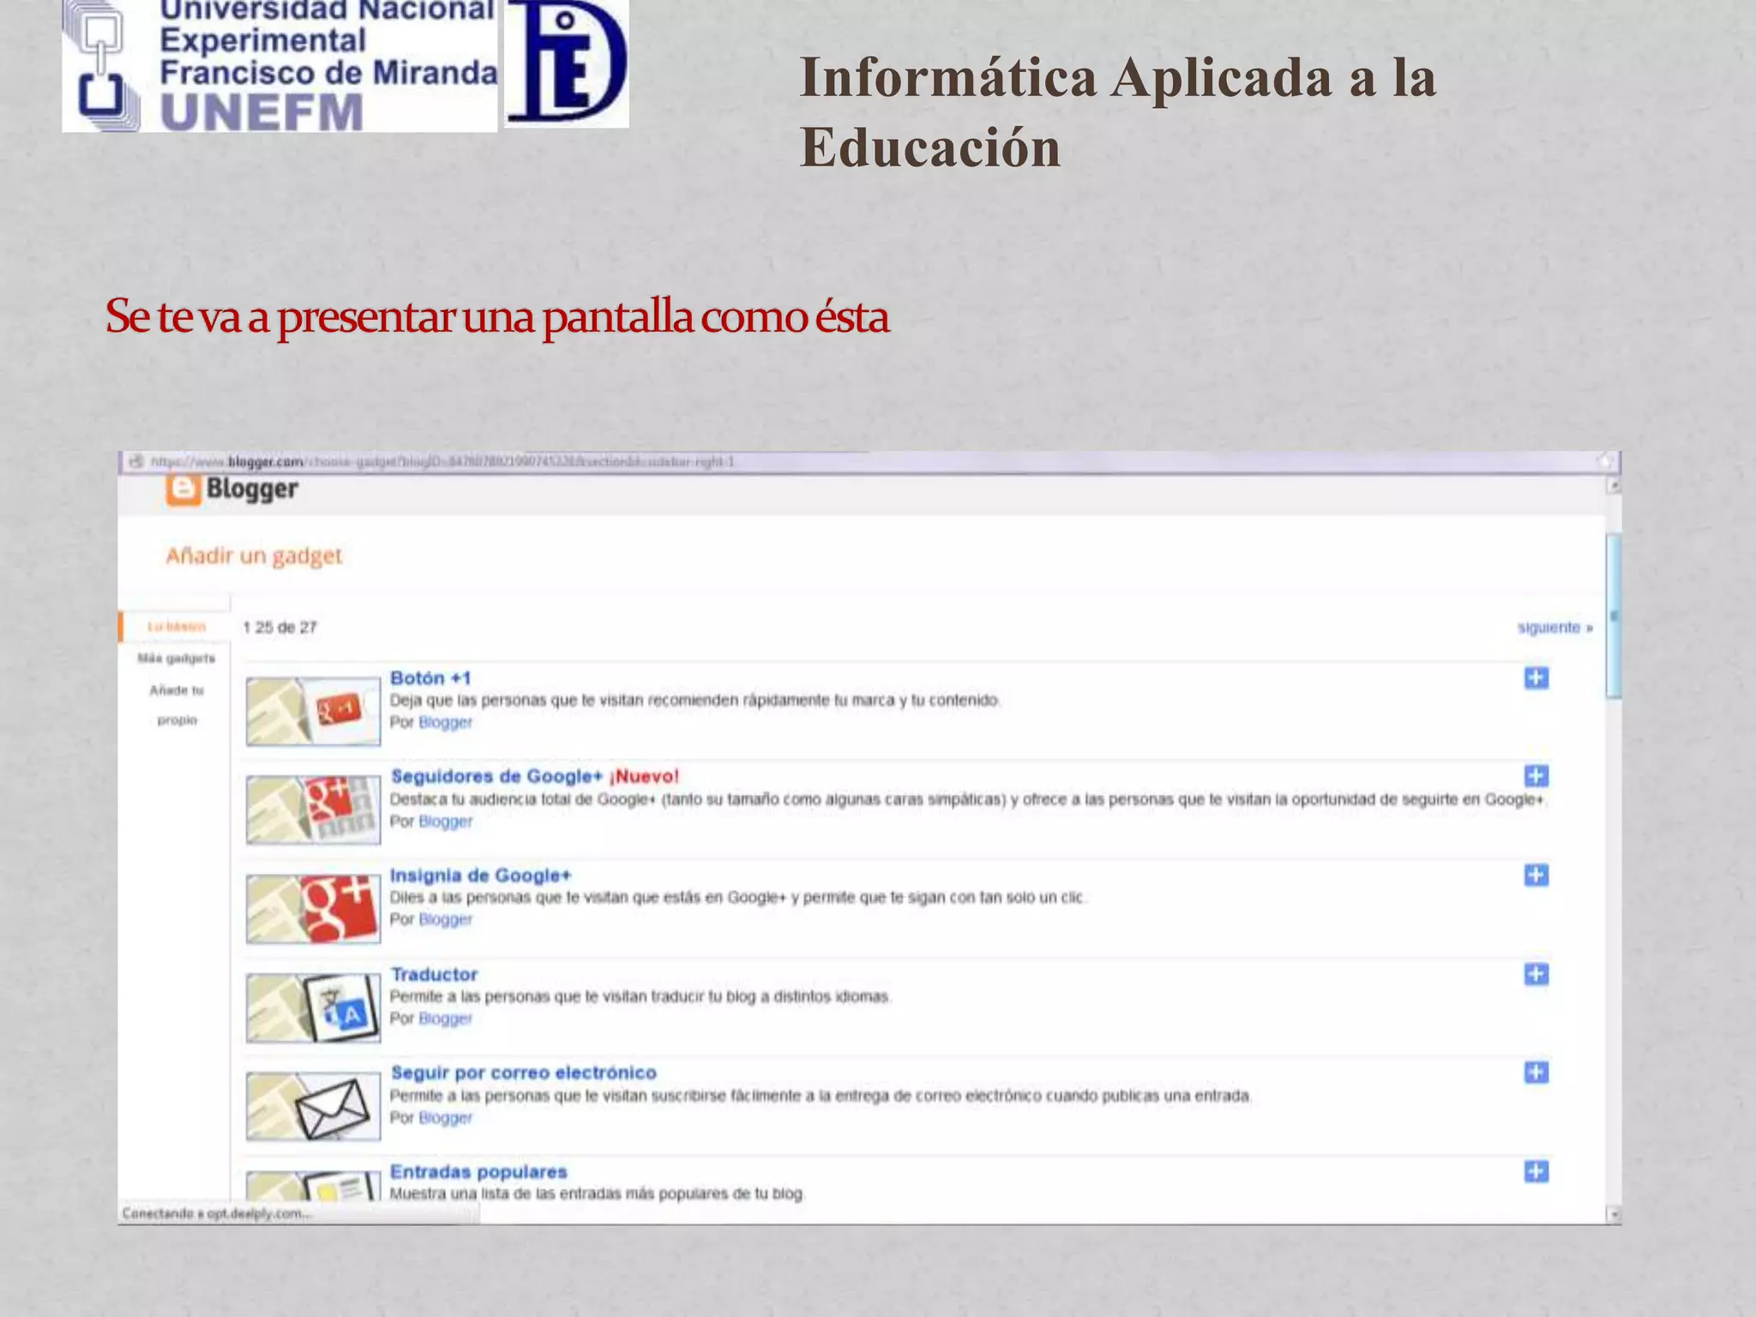Add Seguir por correo electrónico plus icon

coord(1536,1073)
